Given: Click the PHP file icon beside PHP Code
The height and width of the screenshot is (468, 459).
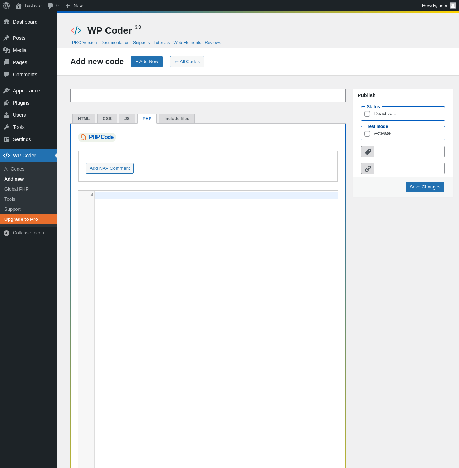Looking at the screenshot, I should point(83,137).
